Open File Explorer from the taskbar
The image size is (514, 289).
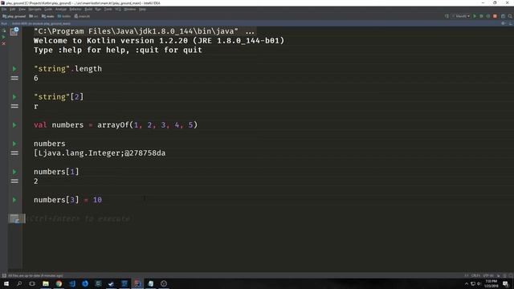pos(46,283)
